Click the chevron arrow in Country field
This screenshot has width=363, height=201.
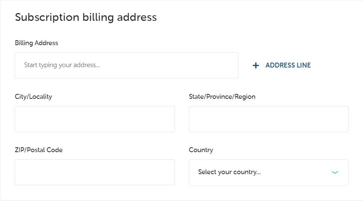coord(335,172)
